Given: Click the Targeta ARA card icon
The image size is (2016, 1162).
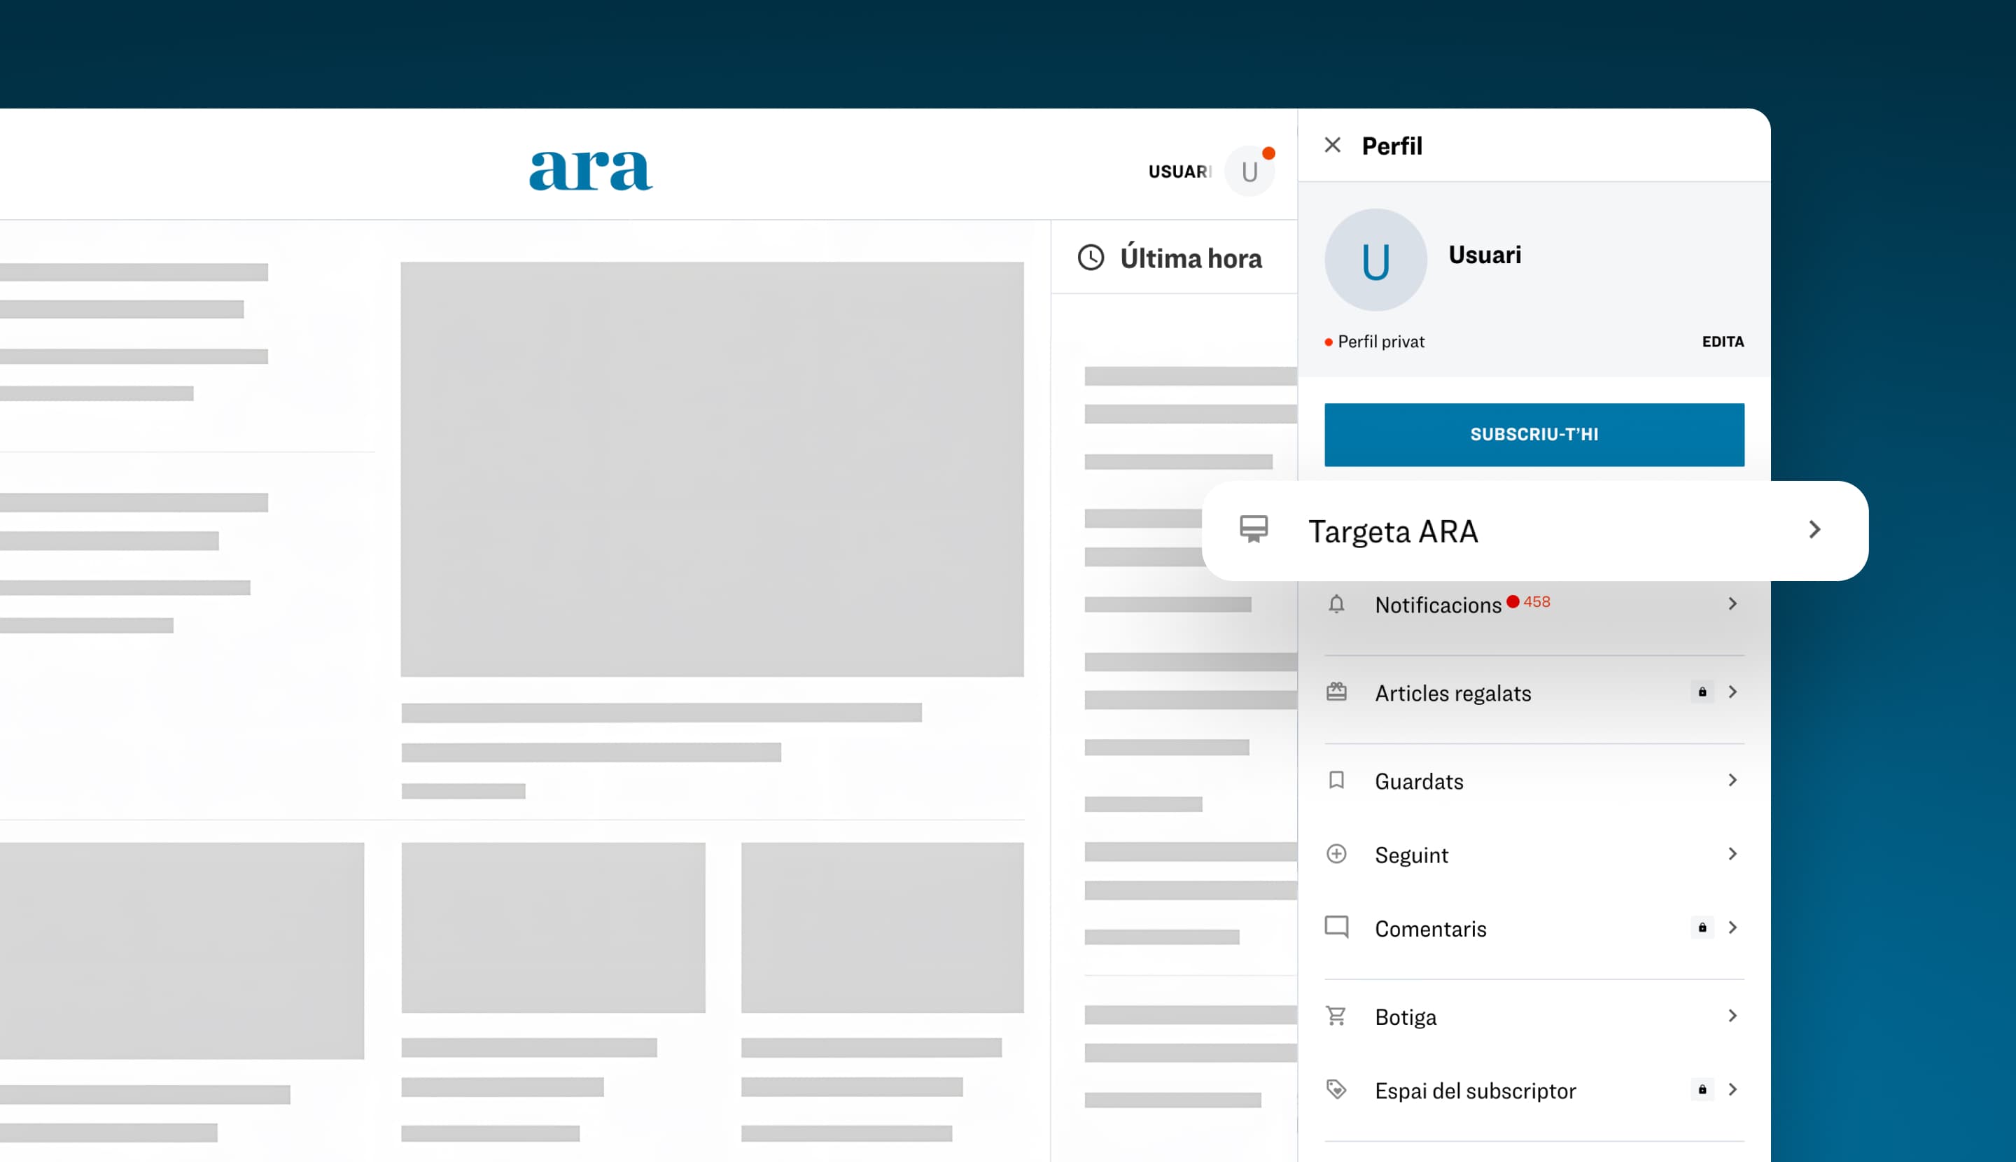Looking at the screenshot, I should 1254,529.
